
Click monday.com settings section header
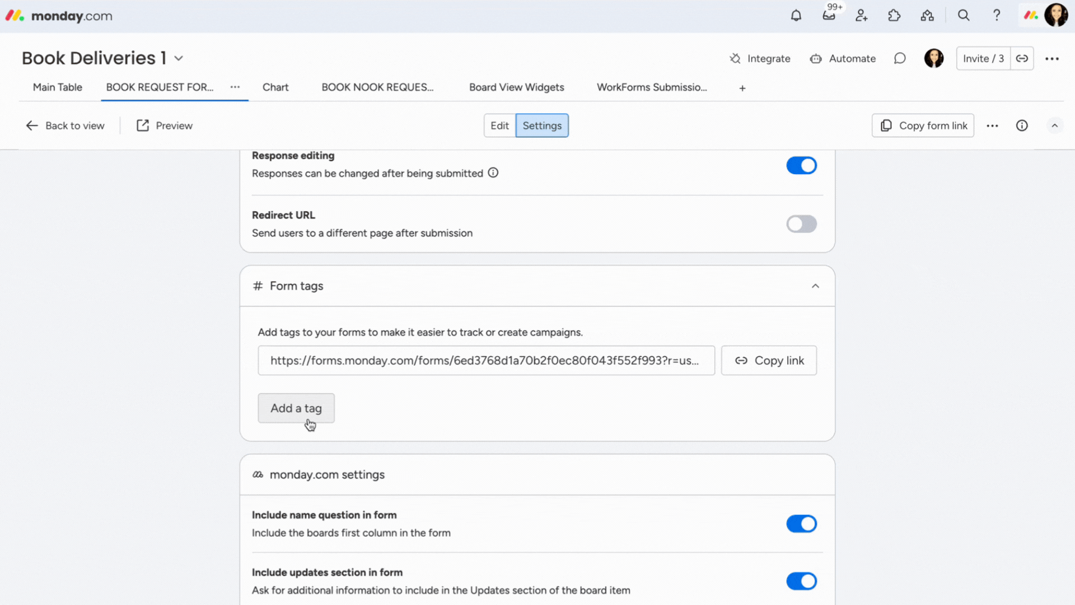[537, 474]
